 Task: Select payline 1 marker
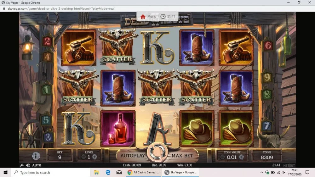(x=46, y=89)
